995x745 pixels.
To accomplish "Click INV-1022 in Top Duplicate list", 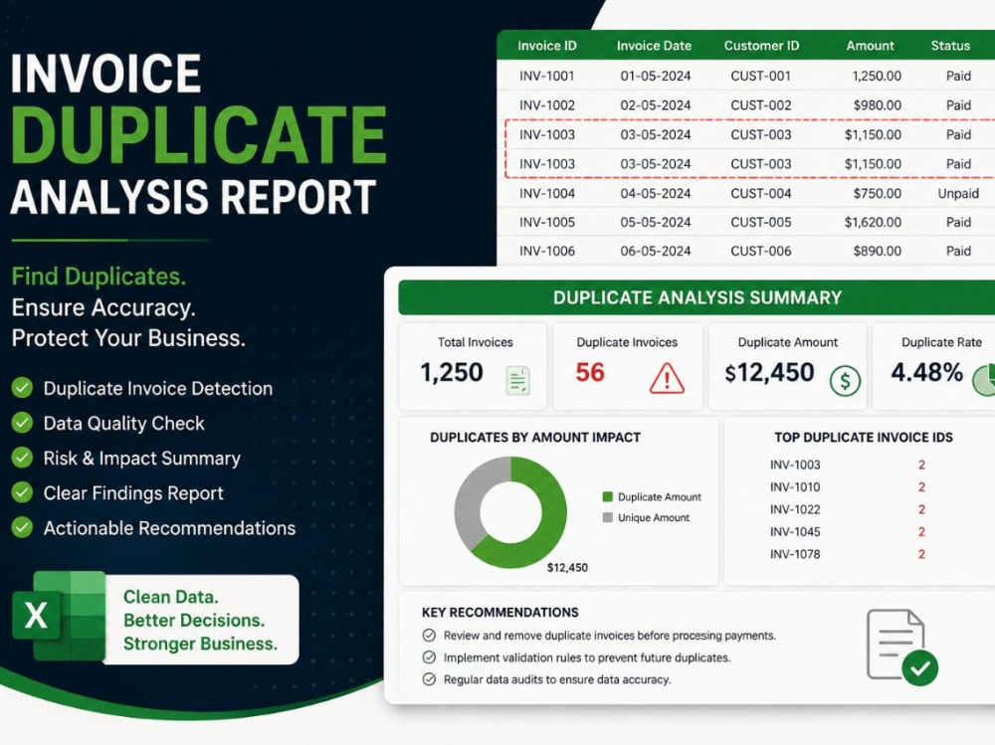I will click(795, 509).
